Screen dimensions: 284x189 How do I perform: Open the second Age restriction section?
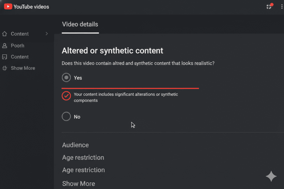pos(83,170)
